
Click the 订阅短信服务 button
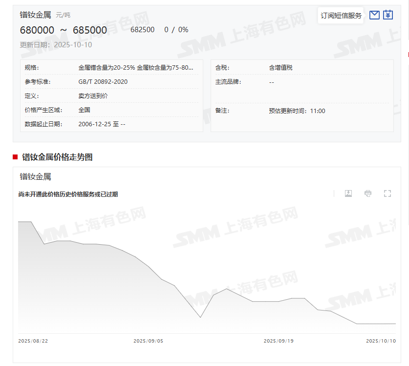click(x=342, y=15)
